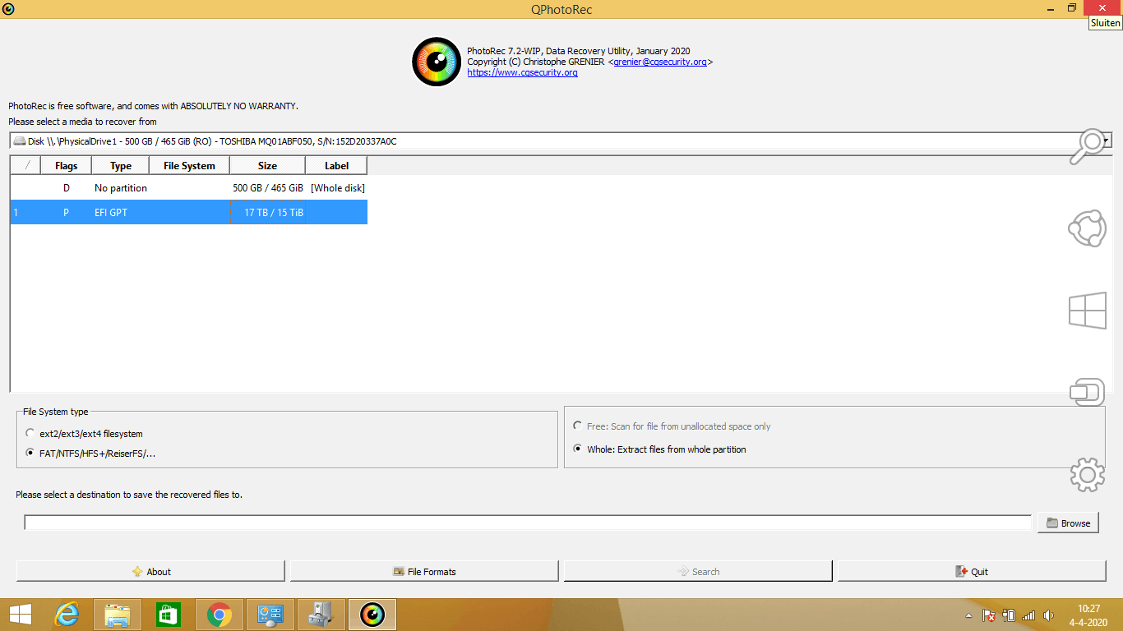This screenshot has width=1123, height=631.
Task: Open the File Formats dialog
Action: pos(424,571)
